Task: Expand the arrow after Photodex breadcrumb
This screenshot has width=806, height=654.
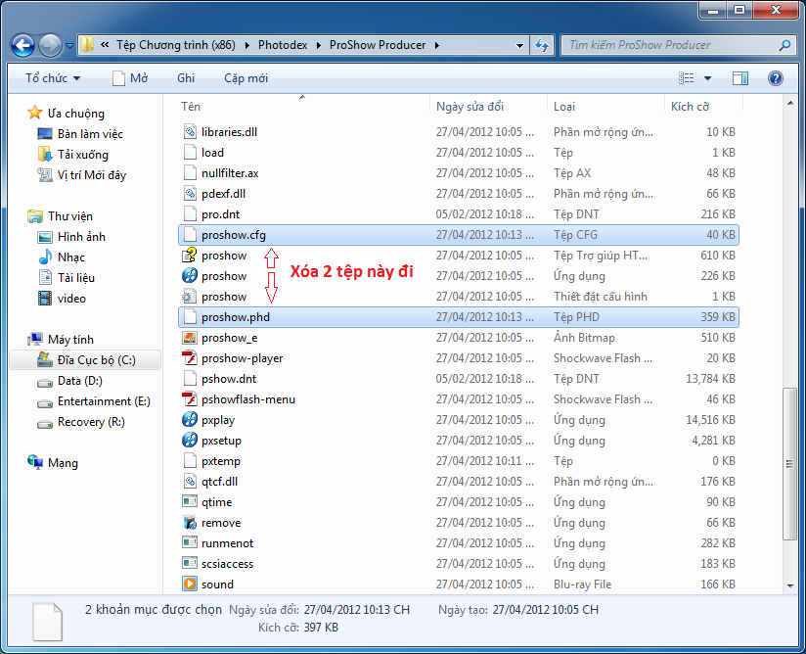Action: (318, 45)
